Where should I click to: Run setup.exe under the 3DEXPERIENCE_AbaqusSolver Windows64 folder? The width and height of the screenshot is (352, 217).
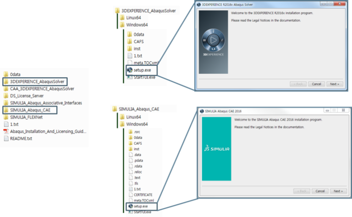click(x=143, y=70)
